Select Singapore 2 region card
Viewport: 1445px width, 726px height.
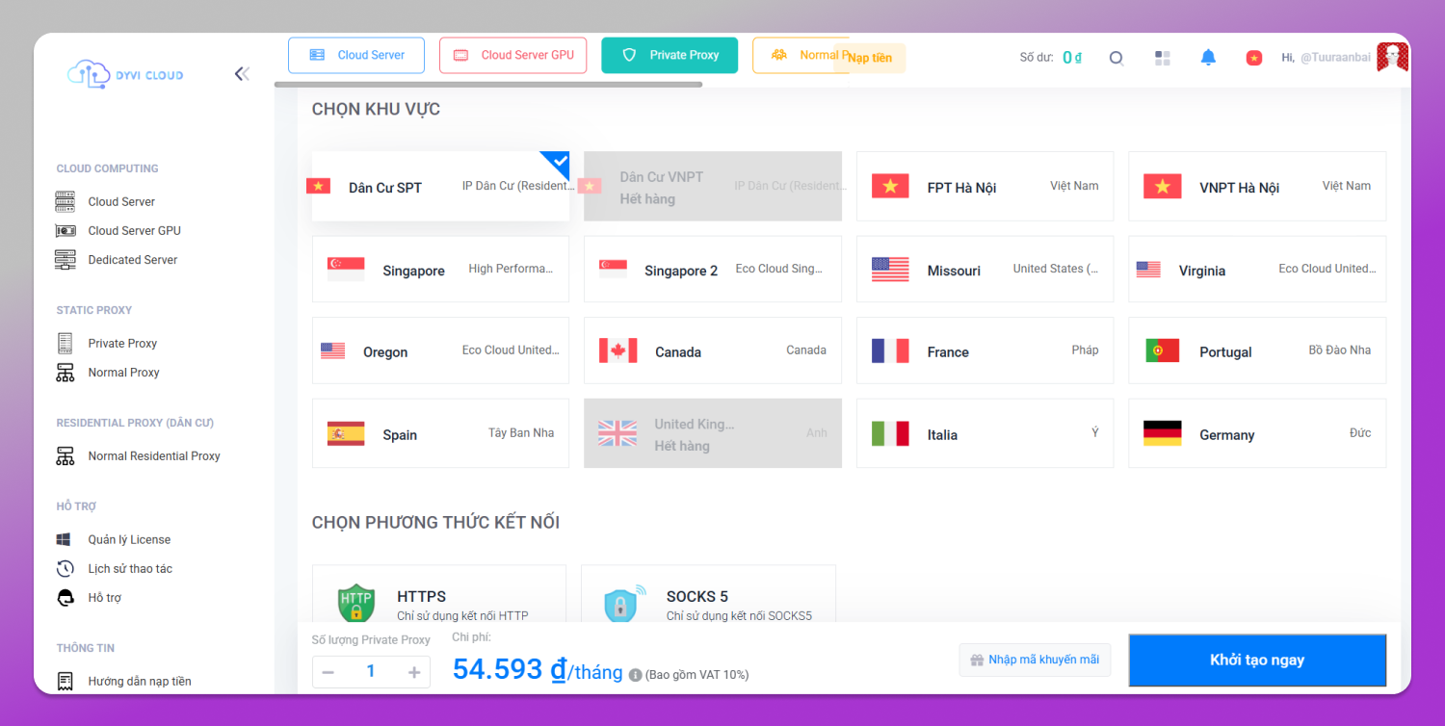click(713, 270)
